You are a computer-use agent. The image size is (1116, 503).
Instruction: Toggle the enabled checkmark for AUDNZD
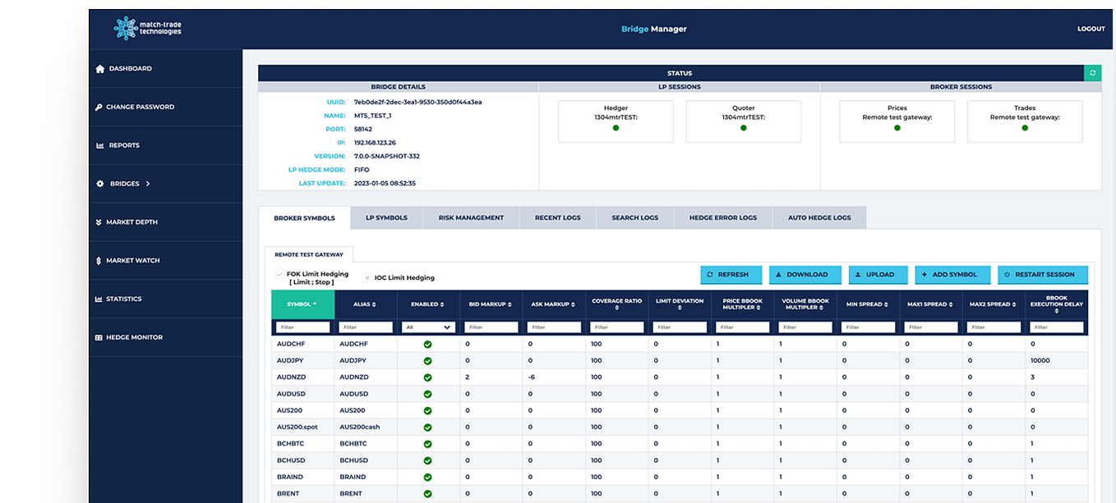click(x=427, y=377)
